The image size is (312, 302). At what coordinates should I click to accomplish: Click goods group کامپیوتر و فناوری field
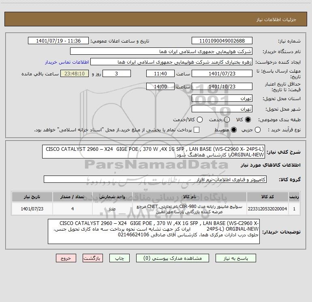coord(155,179)
